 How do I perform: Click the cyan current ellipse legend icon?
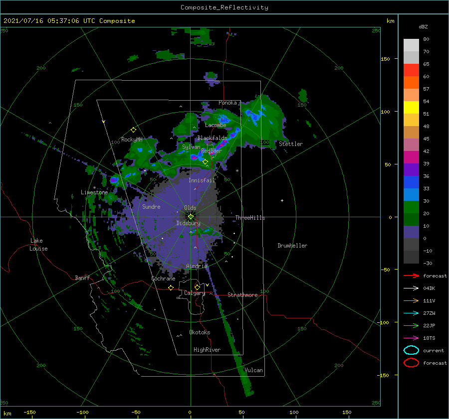(x=411, y=350)
